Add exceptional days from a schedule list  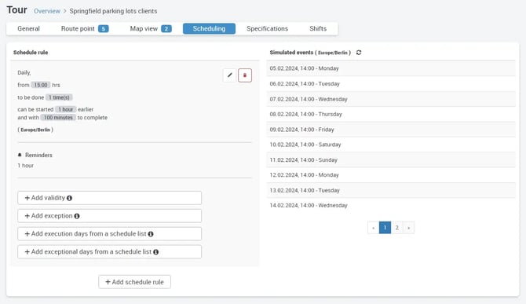click(x=109, y=252)
